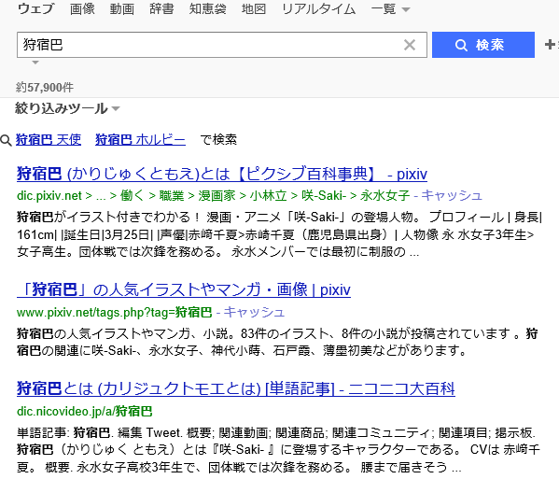Open the small arrow below the search box
This screenshot has height=479, width=559.
click(35, 63)
